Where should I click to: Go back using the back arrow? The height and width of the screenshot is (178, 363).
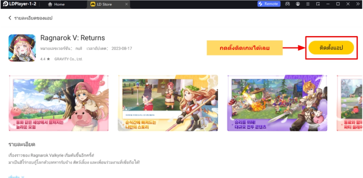(10, 18)
